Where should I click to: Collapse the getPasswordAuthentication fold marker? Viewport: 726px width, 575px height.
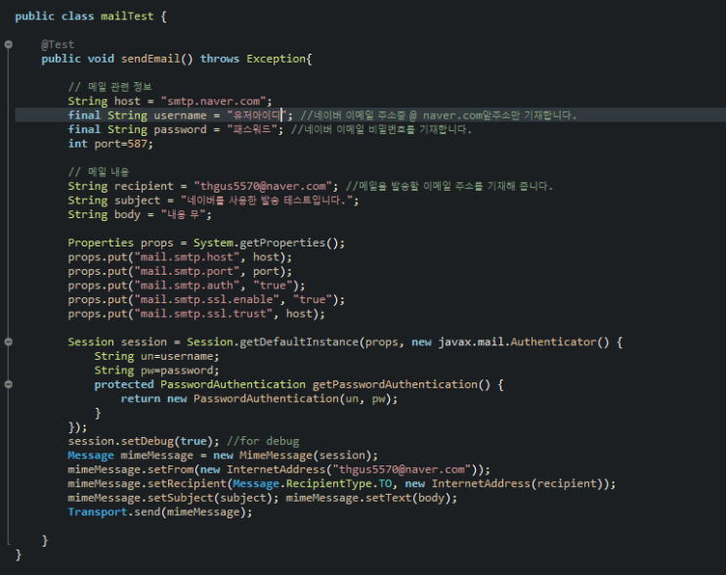pyautogui.click(x=9, y=384)
